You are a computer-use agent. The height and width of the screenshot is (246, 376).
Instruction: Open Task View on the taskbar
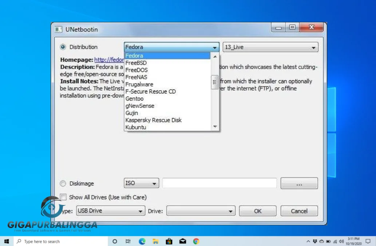point(128,241)
